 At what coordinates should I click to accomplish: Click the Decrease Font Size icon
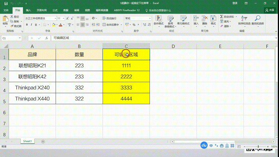coord(72,18)
